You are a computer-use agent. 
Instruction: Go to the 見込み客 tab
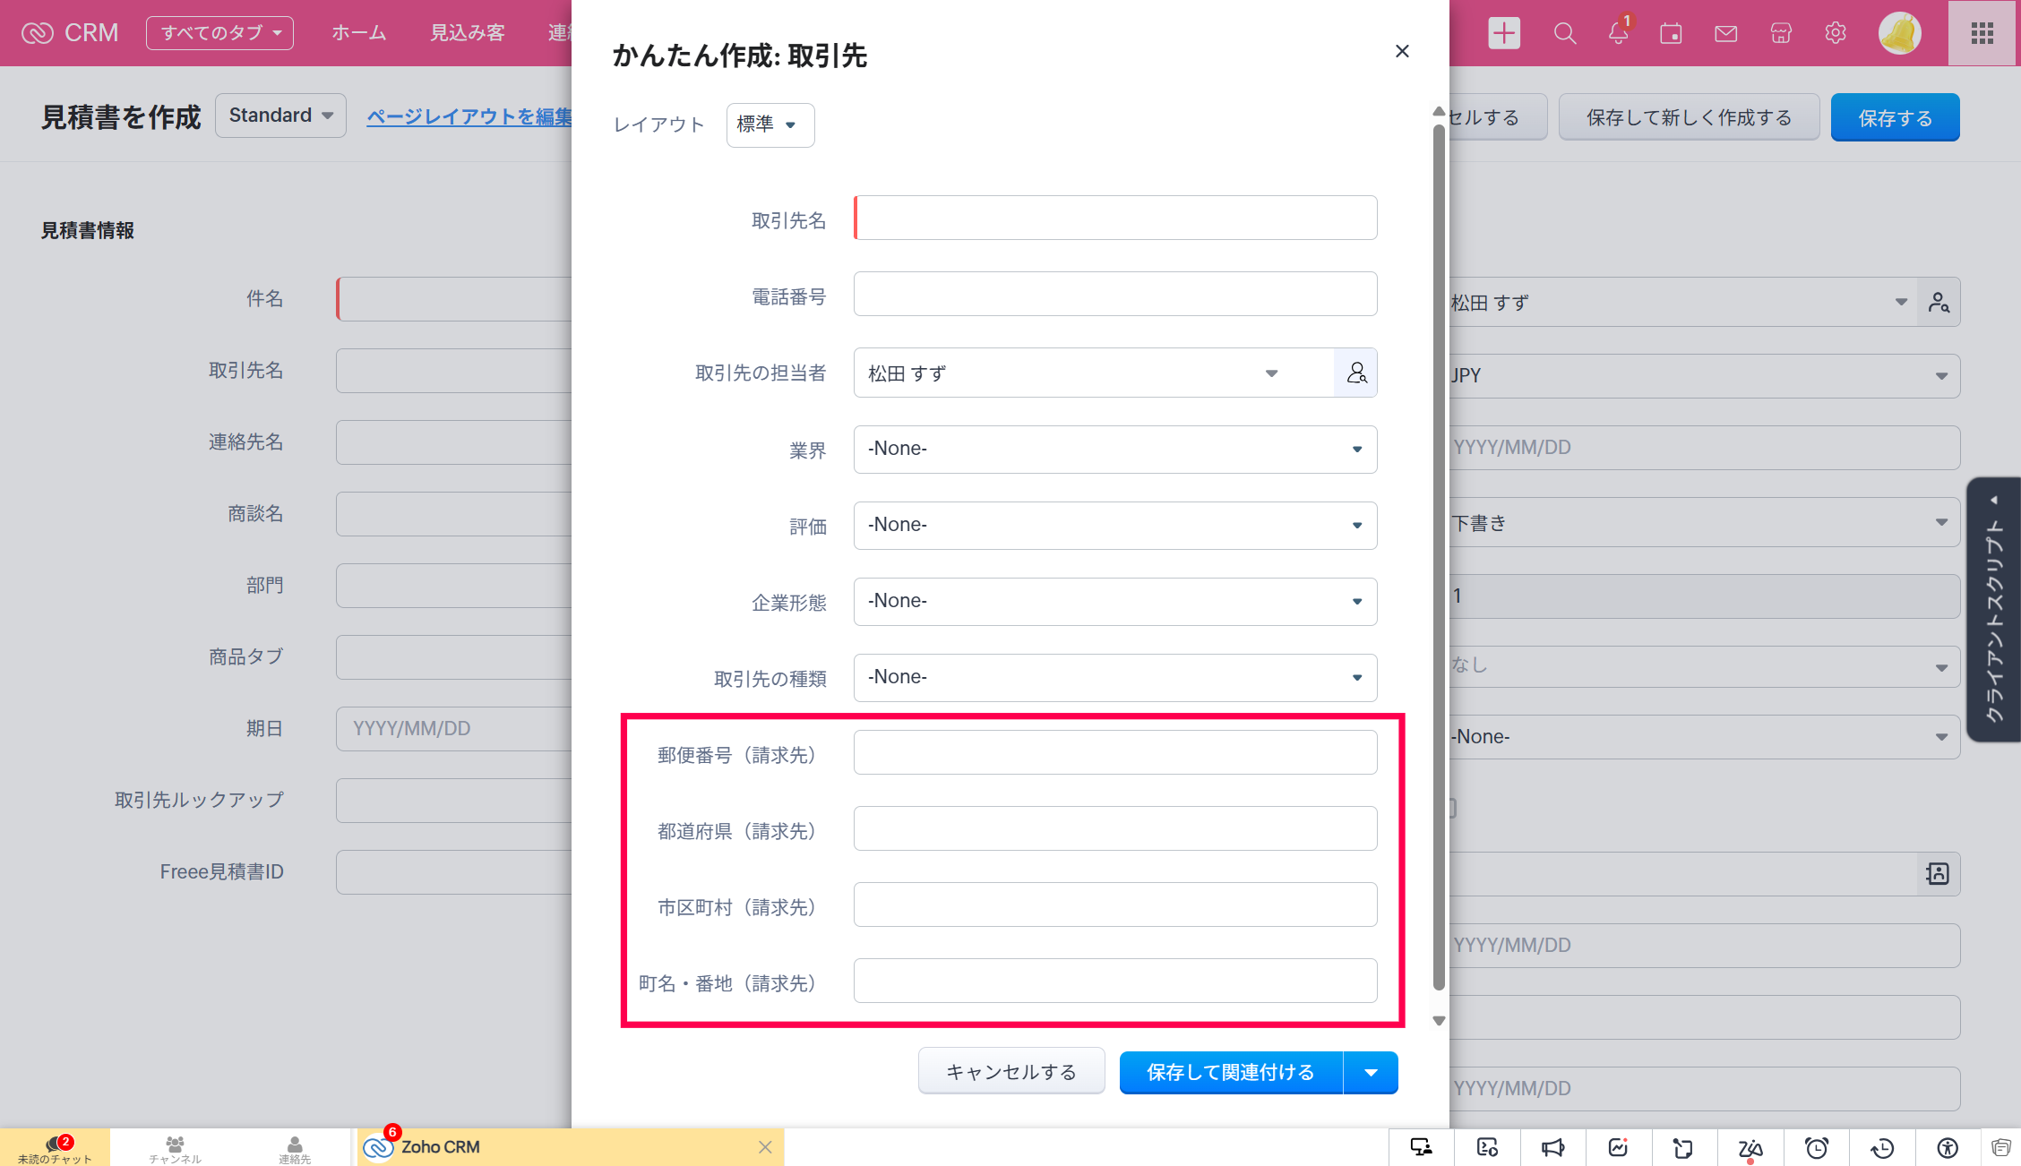tap(467, 33)
